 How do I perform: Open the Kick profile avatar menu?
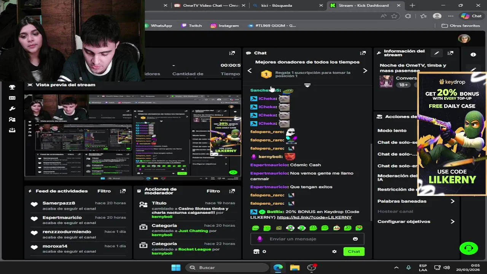coord(464,39)
